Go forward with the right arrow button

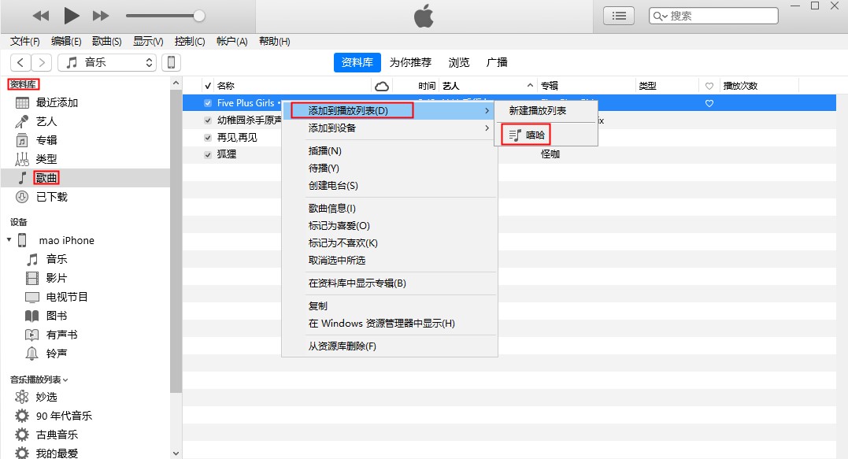click(42, 63)
